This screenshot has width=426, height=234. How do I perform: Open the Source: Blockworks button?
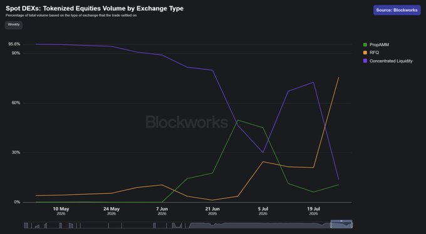tap(397, 10)
